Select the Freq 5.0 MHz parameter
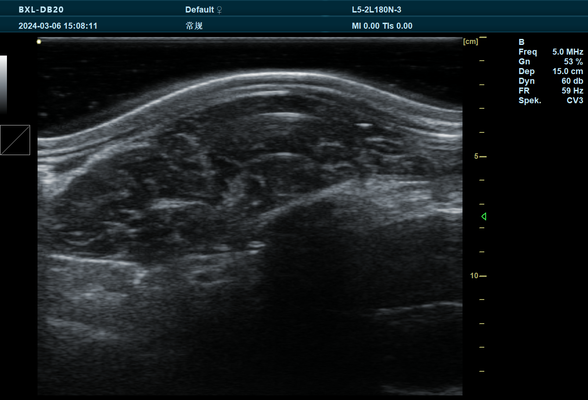588x400 pixels. click(550, 52)
